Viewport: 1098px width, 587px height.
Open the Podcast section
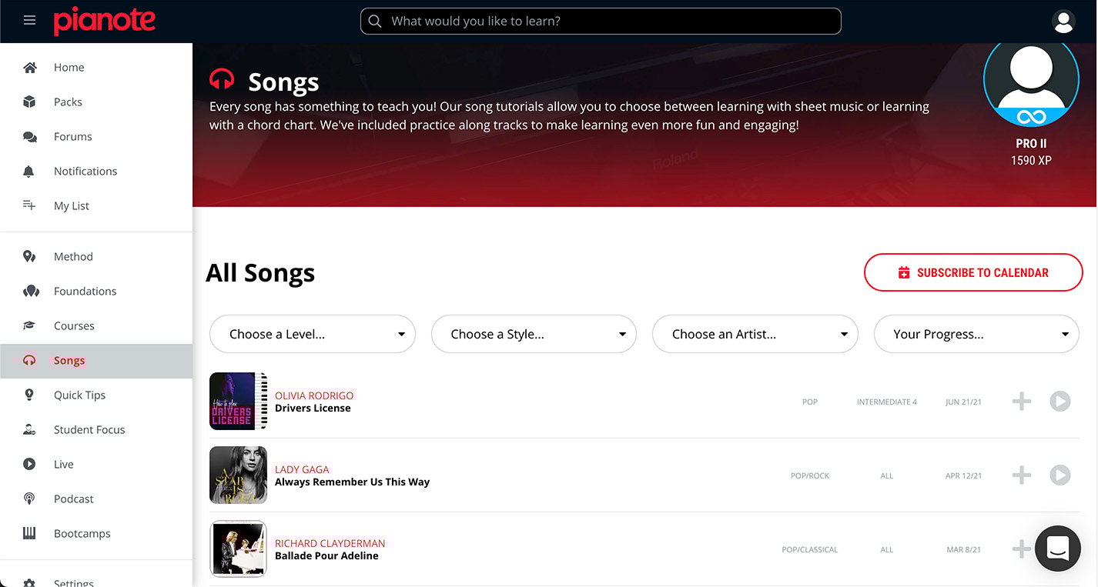(29, 499)
